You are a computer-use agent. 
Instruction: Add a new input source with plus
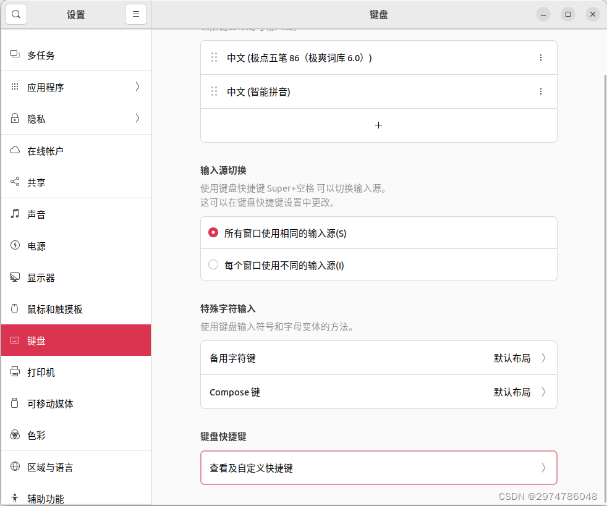point(378,125)
